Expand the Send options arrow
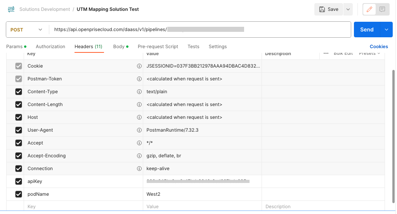This screenshot has height=214, width=397. click(387, 30)
